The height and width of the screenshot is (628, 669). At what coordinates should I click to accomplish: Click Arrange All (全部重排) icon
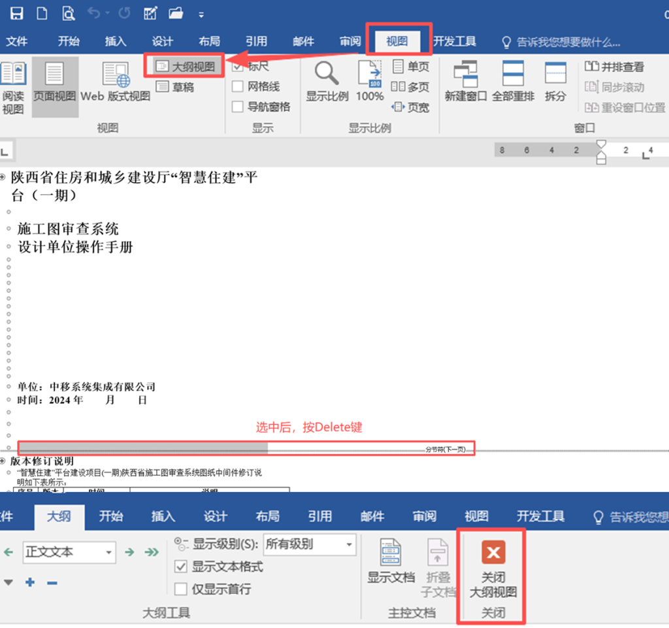513,82
